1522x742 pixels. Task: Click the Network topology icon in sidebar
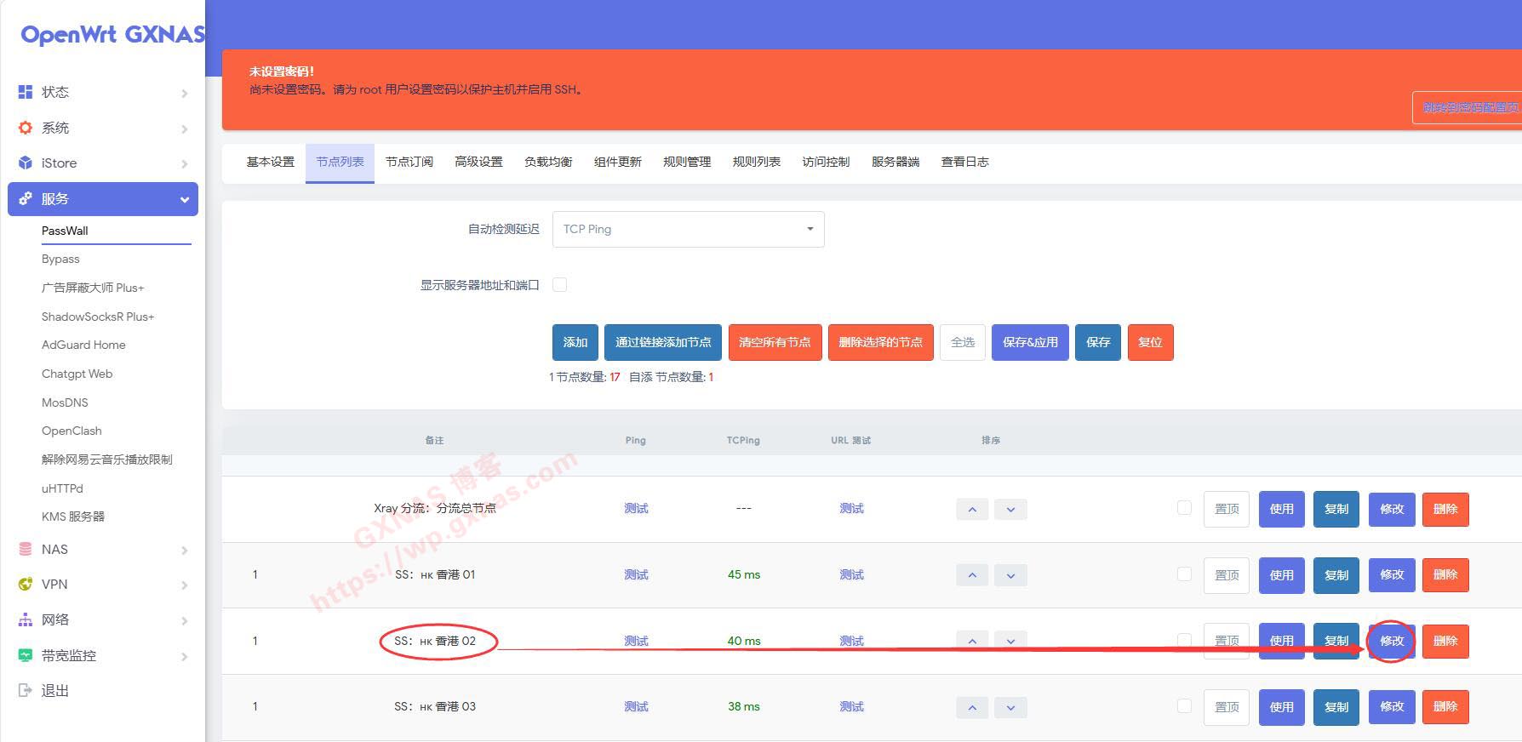(x=26, y=620)
